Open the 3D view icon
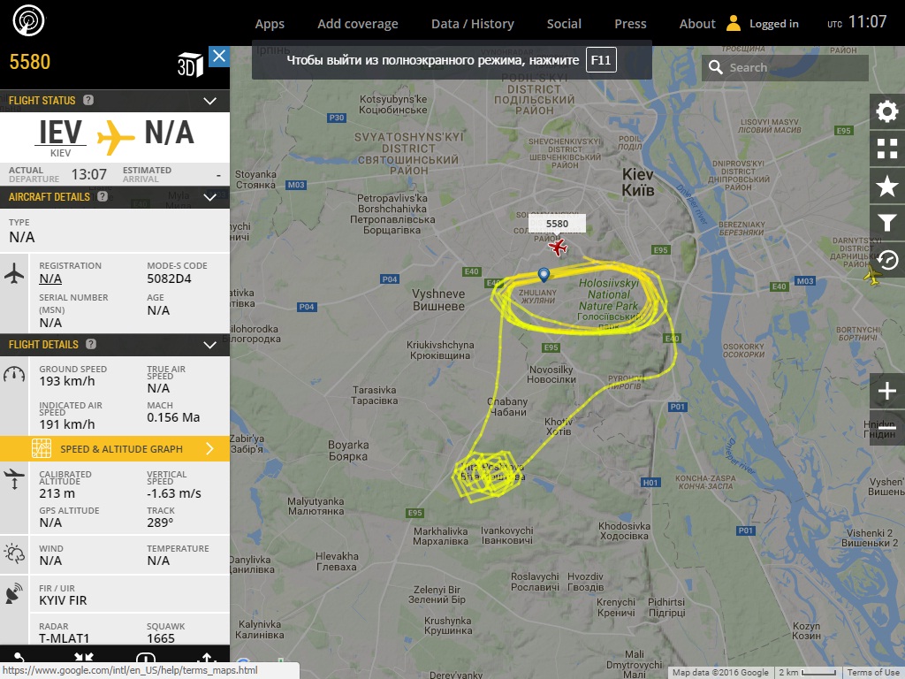Viewport: 905px width, 679px height. [x=190, y=65]
